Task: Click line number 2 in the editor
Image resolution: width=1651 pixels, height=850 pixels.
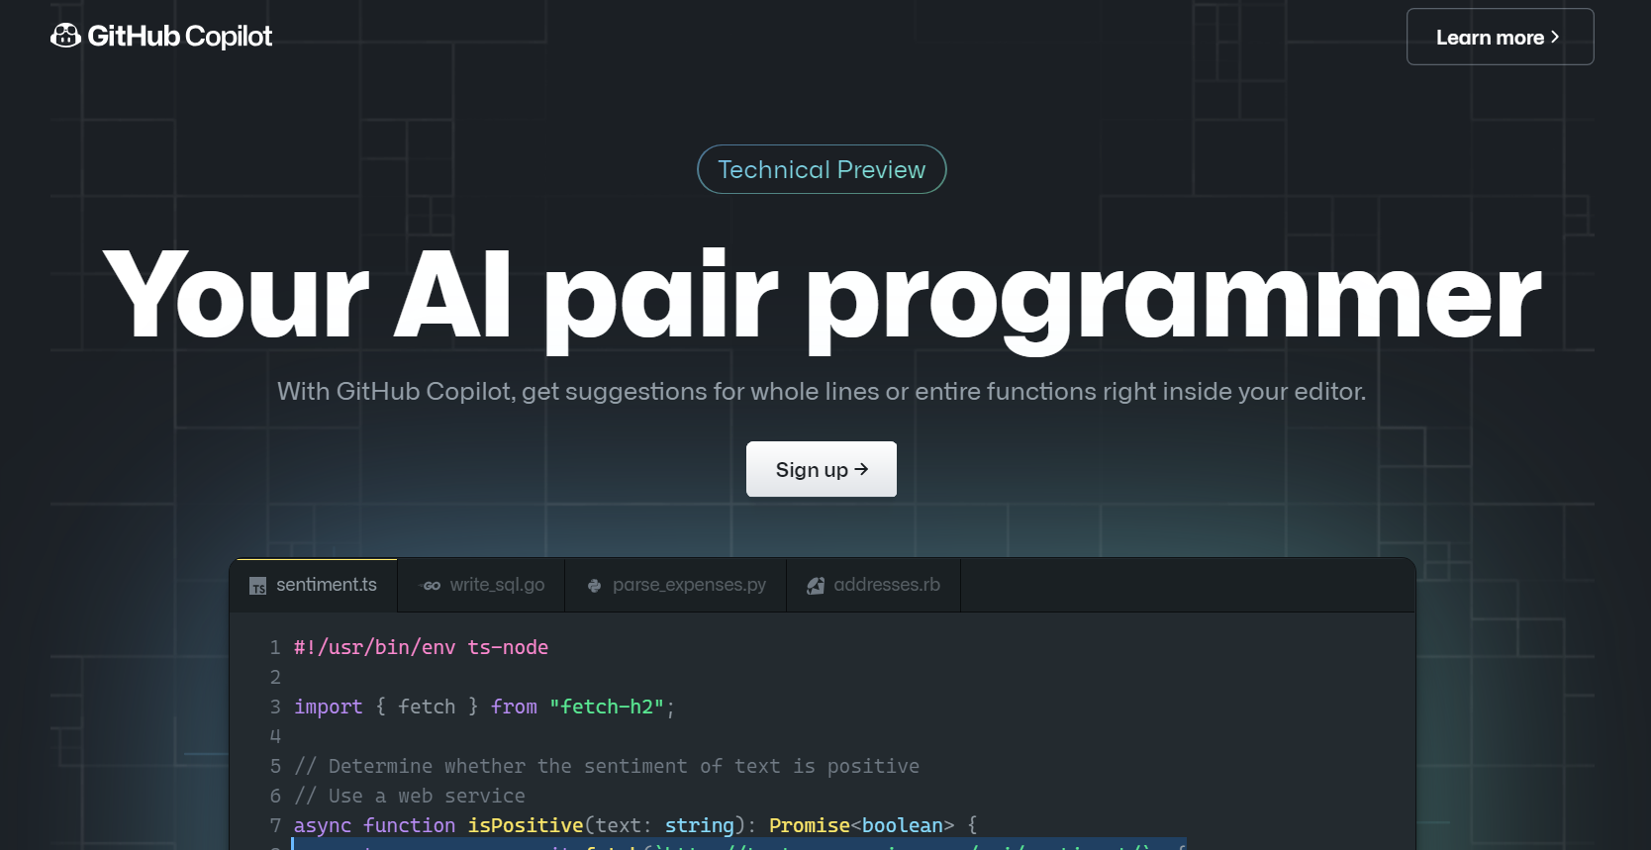Action: pyautogui.click(x=275, y=677)
